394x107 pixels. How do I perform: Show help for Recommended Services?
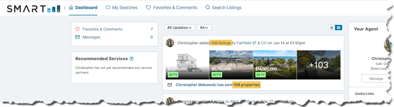(131, 59)
